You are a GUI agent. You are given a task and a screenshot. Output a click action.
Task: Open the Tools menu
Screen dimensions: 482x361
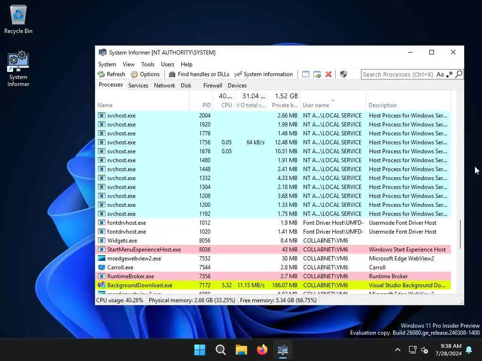(147, 64)
